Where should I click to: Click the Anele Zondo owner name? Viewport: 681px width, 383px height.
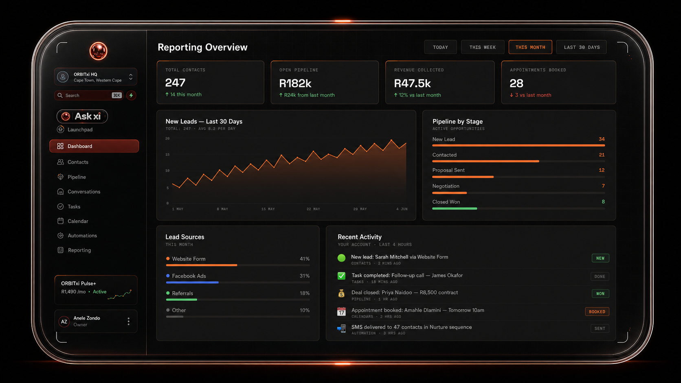[x=87, y=318]
